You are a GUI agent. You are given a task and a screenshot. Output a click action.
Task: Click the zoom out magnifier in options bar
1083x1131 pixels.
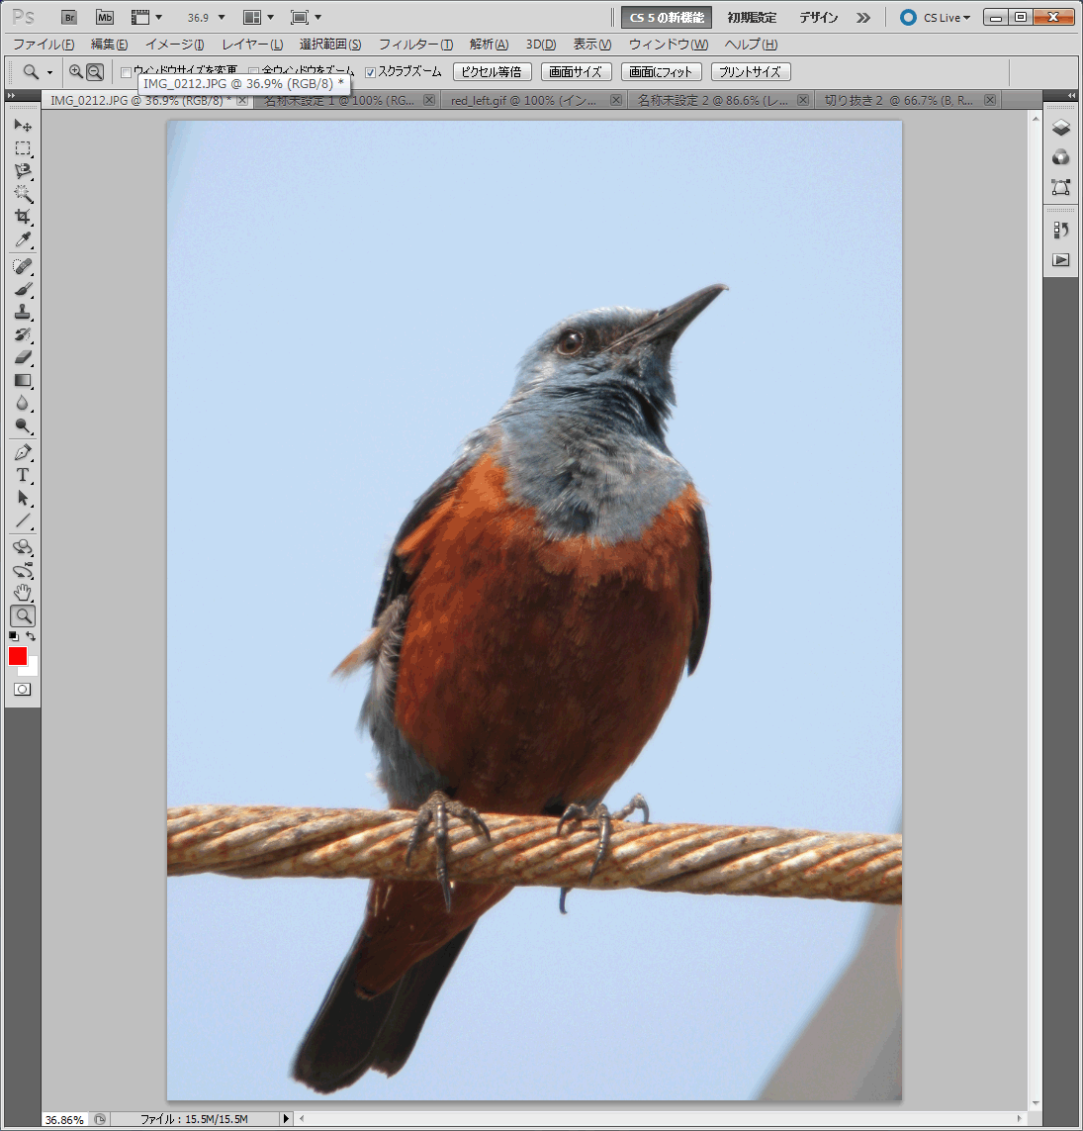coord(95,72)
